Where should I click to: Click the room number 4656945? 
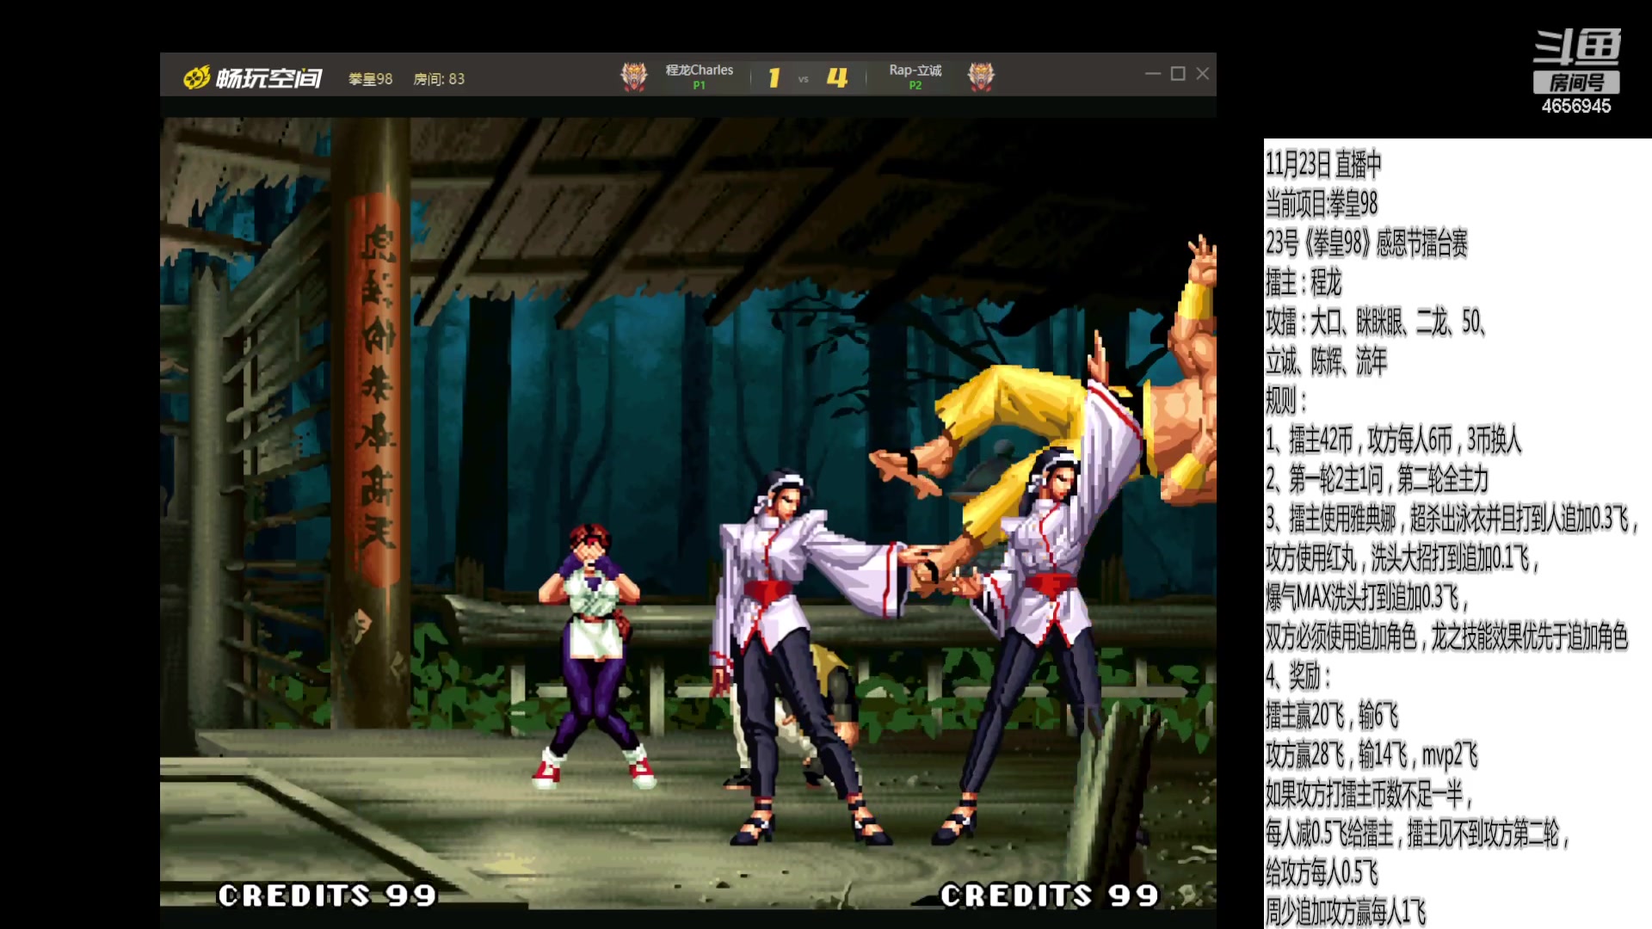1576,106
